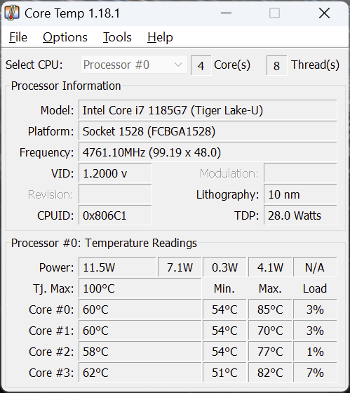Click the Platform field Socket 1528
Screen dimensions: 350x393
click(208, 131)
